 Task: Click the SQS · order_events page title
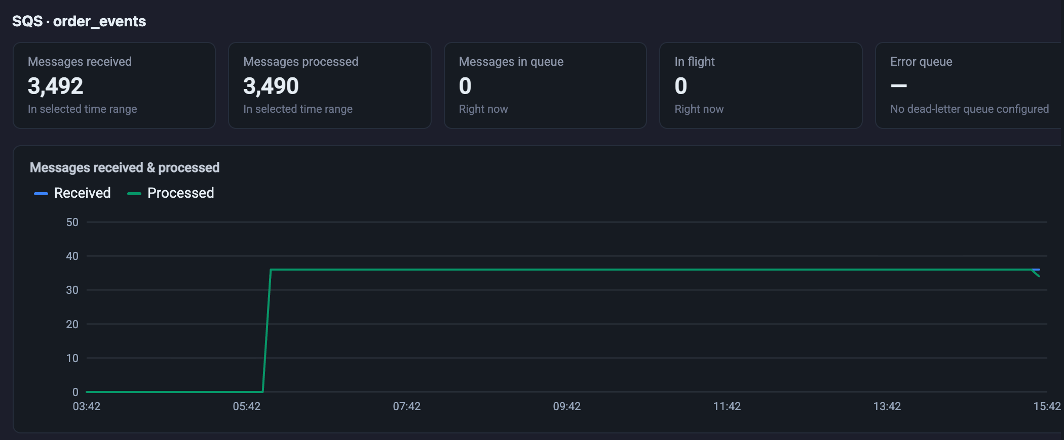79,21
